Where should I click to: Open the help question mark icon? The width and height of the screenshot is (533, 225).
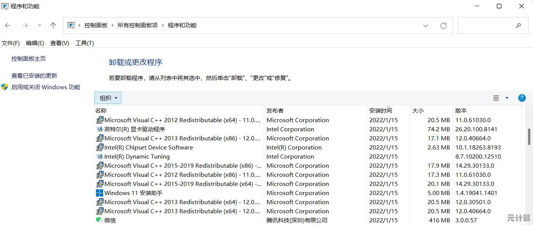click(x=522, y=98)
